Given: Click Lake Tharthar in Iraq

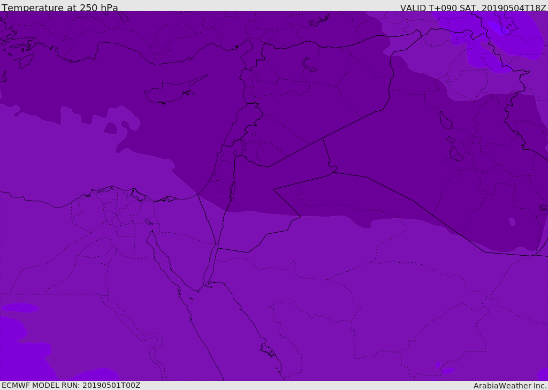Looking at the screenshot, I should pos(446,120).
